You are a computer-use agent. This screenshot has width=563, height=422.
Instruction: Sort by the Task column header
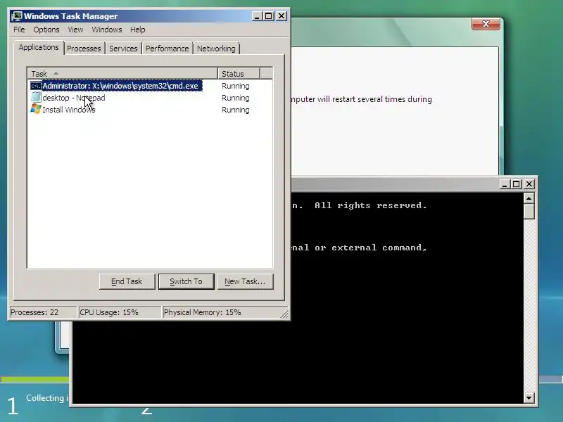[122, 74]
